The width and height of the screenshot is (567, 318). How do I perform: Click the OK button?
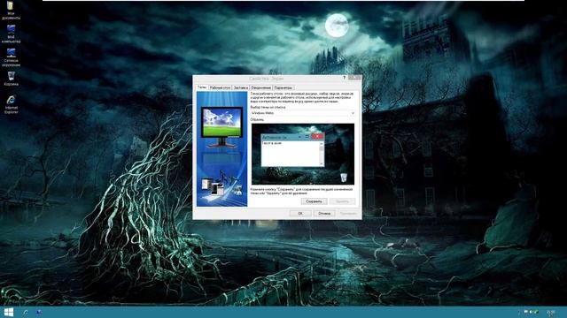click(x=300, y=214)
